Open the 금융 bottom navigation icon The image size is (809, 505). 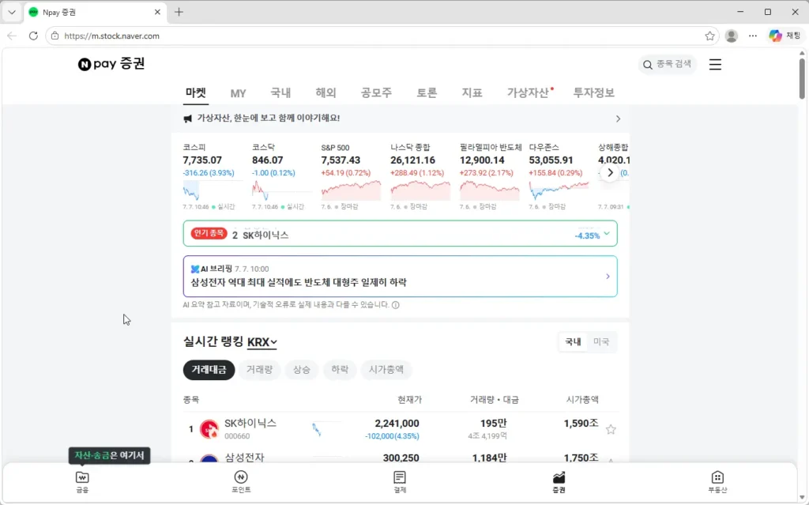coord(82,482)
